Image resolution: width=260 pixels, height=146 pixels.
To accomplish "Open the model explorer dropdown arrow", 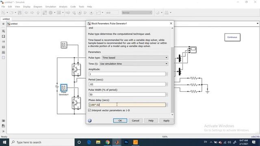I will (63, 13).
